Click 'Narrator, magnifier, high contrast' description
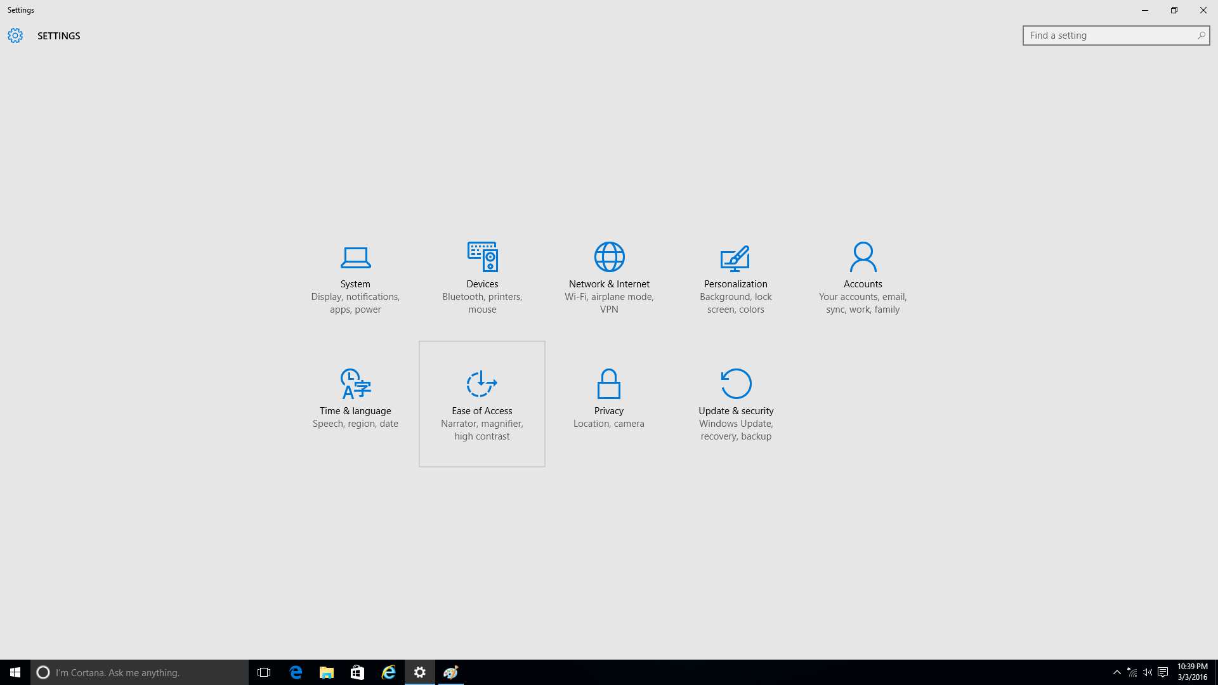1218x685 pixels. pos(482,430)
